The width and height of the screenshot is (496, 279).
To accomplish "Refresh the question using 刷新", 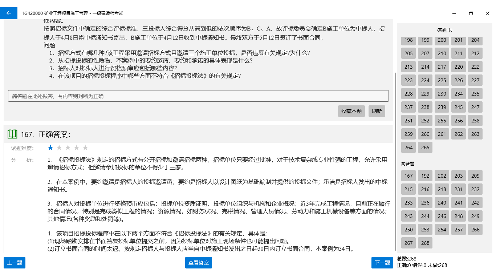I will coord(377,111).
